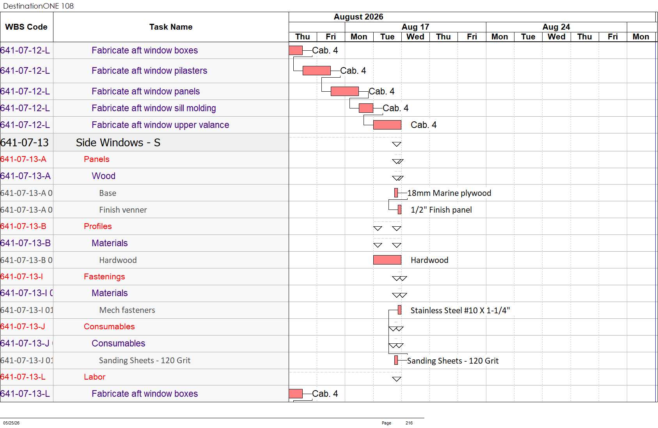Select the Aug 17 week header
Screen dimensions: 658x428
point(415,27)
